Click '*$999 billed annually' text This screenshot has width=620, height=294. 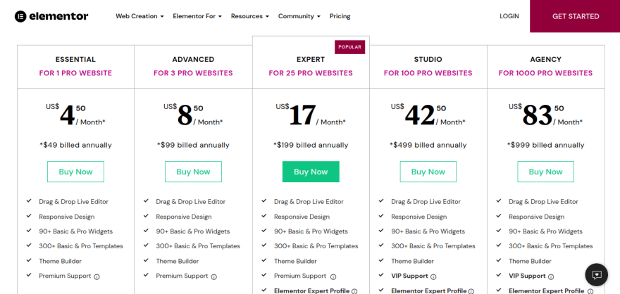pos(545,145)
